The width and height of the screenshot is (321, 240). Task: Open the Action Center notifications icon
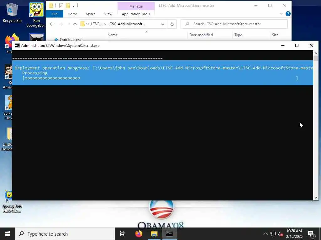[311, 234]
